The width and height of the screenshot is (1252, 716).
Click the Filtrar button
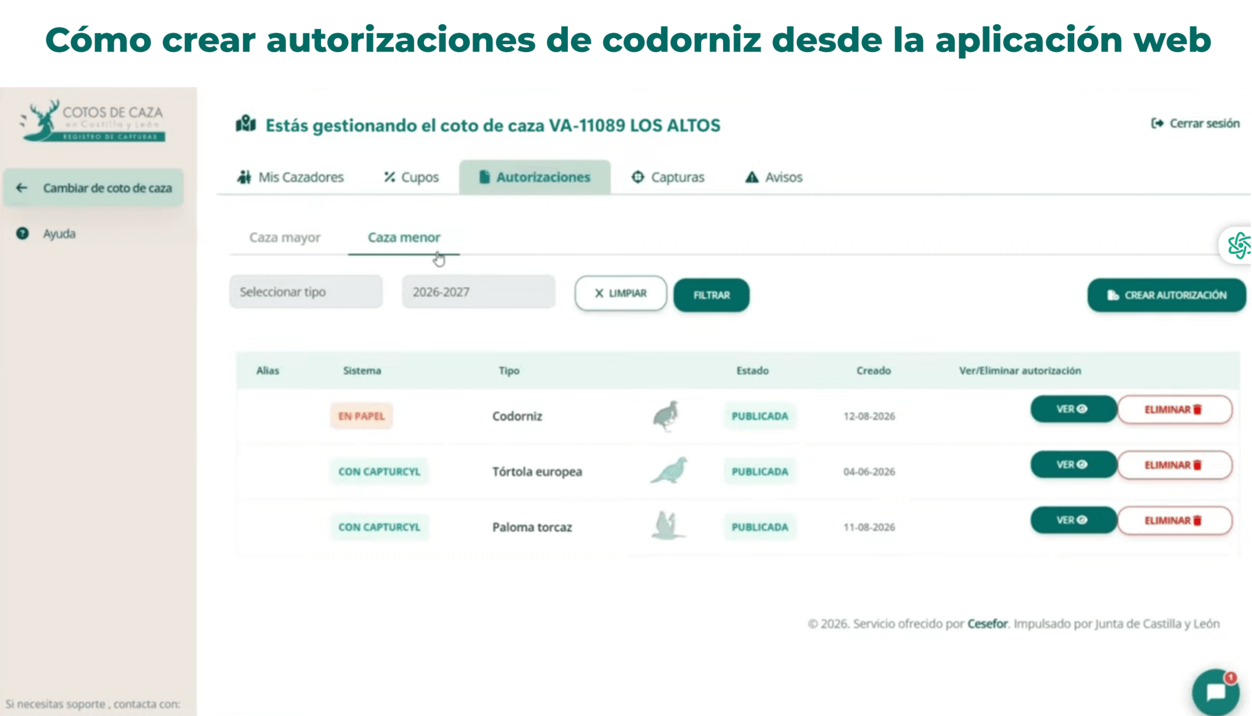(712, 295)
